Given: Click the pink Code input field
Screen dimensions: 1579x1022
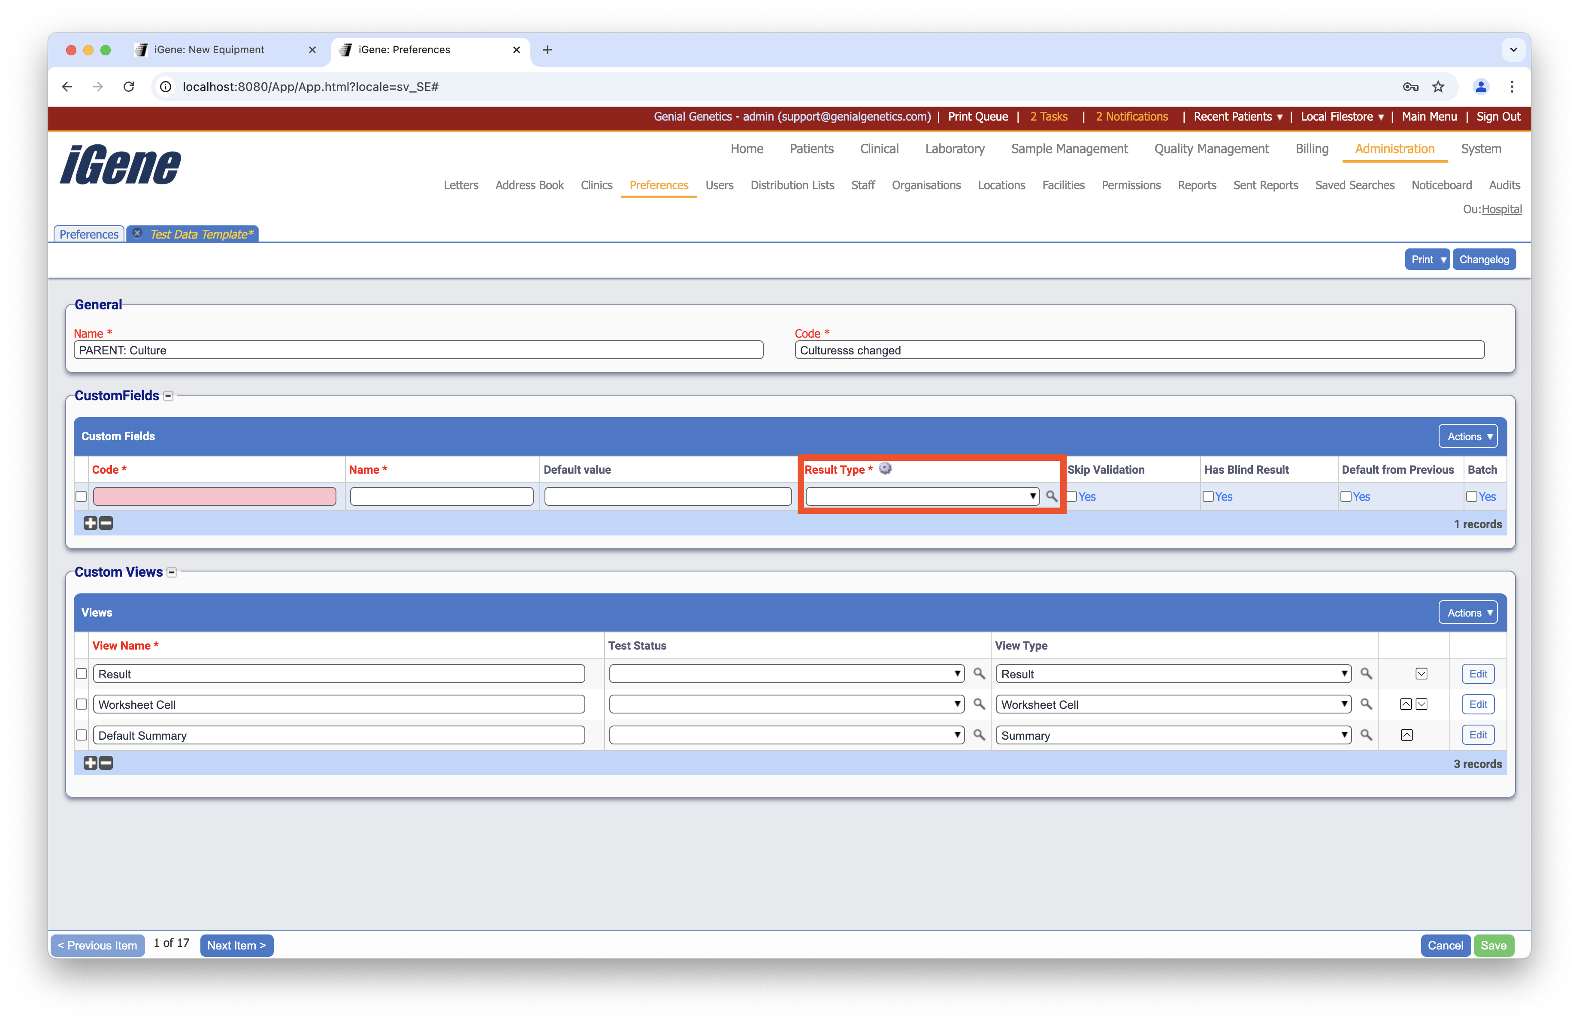Looking at the screenshot, I should (214, 497).
